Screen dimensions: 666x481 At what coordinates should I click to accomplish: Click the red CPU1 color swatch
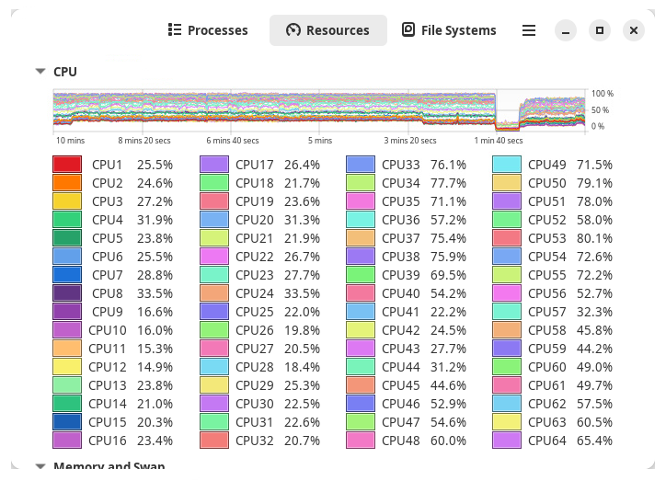67,165
